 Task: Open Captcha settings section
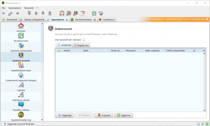point(21,87)
